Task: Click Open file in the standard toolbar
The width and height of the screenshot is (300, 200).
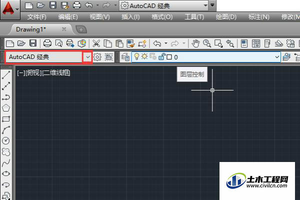Action: pos(21,43)
